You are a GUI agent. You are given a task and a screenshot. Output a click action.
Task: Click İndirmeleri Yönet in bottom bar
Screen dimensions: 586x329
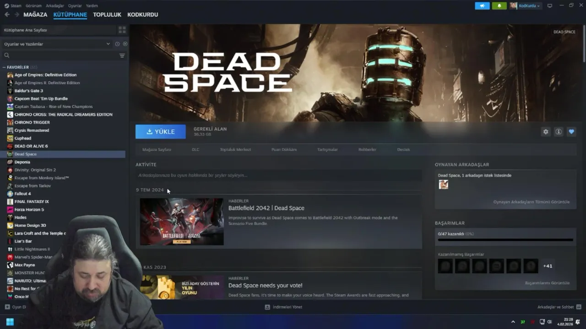click(x=288, y=307)
